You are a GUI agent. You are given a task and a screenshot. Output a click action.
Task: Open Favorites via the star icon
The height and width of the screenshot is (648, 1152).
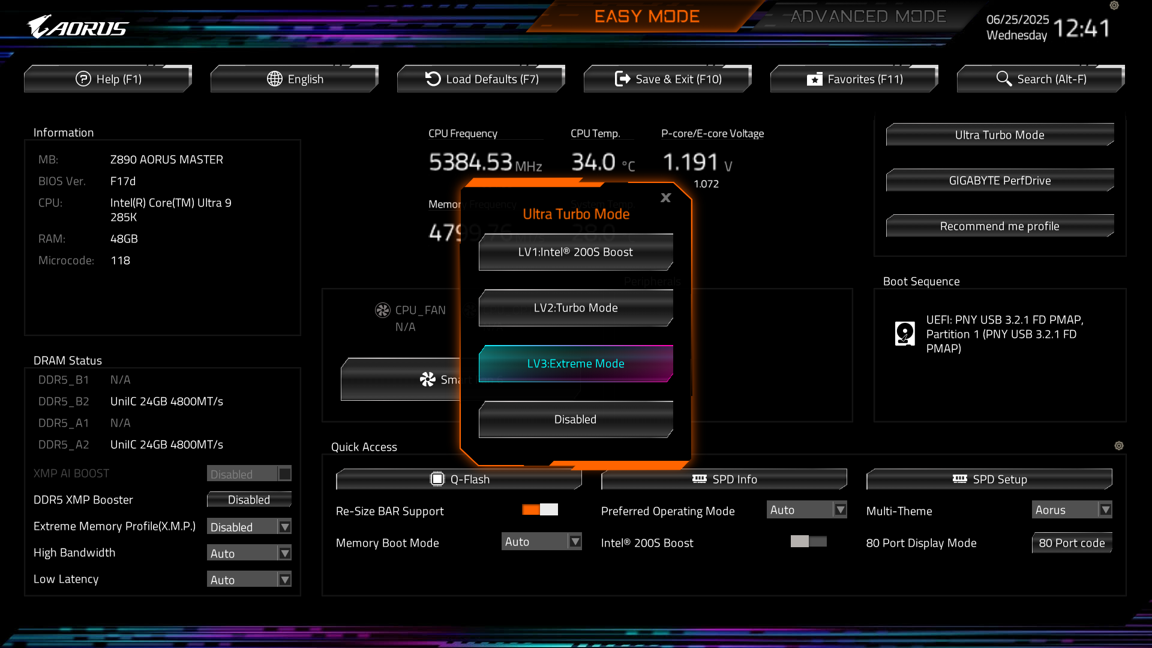pyautogui.click(x=815, y=79)
